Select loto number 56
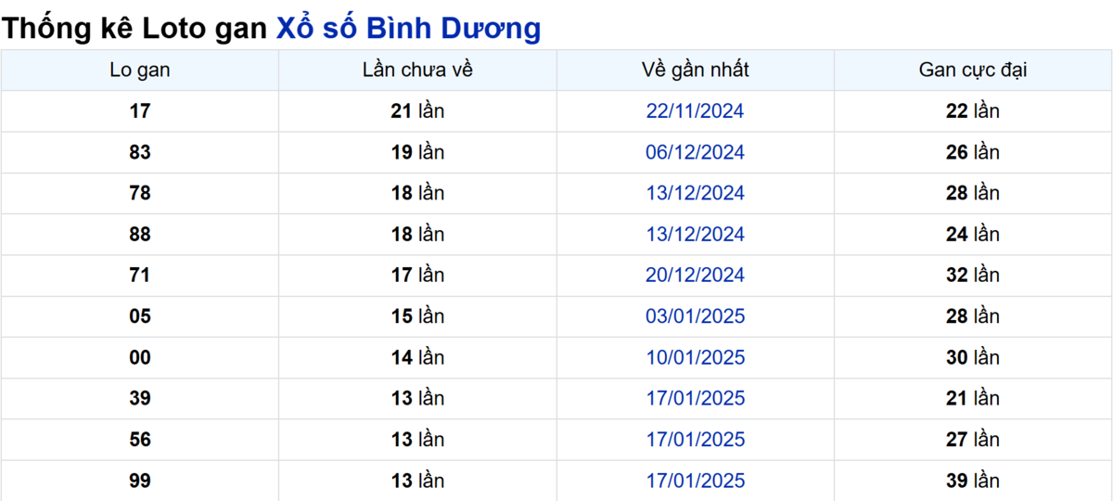This screenshot has height=501, width=1113. tap(140, 440)
